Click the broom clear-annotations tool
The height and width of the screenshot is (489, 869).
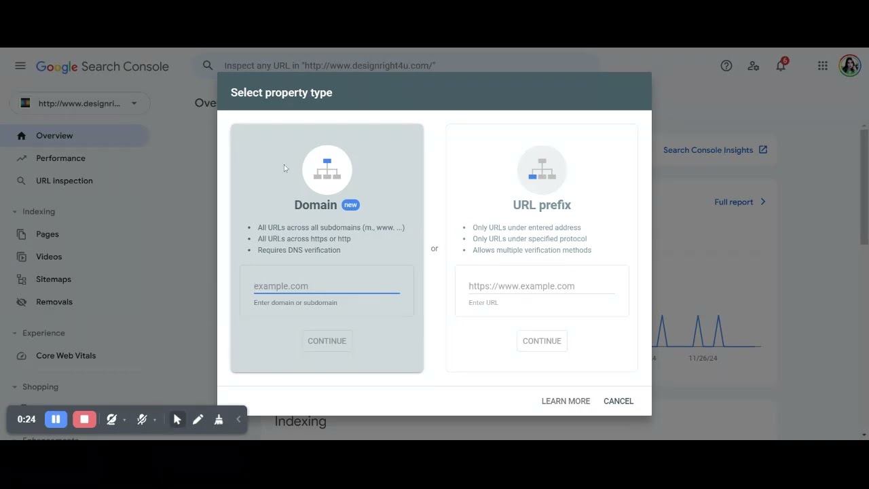[x=219, y=420]
